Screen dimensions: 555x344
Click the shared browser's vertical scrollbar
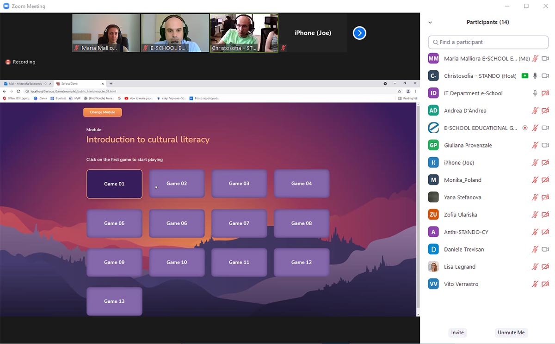[418, 208]
